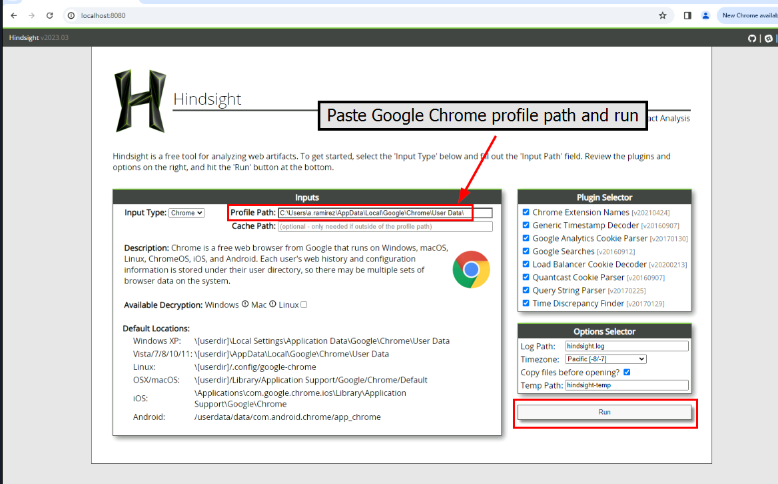Screen dimensions: 778x484
Task: Uncheck Quantcast Cookie Parser plugin
Action: [x=526, y=277]
